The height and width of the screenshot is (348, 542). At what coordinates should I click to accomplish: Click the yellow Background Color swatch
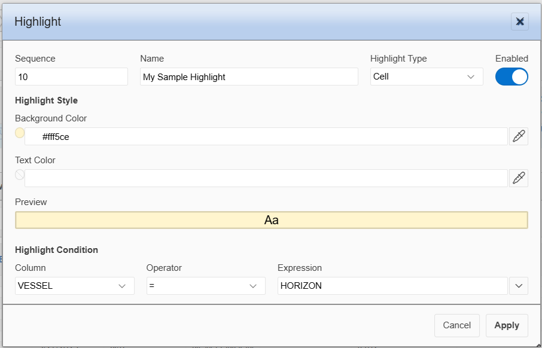[x=20, y=133]
